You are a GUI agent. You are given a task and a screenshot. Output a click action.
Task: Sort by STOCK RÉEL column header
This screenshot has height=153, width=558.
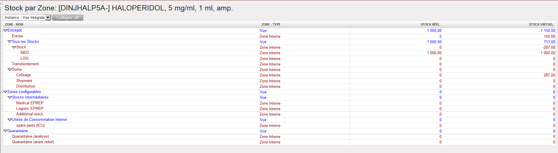coord(430,24)
